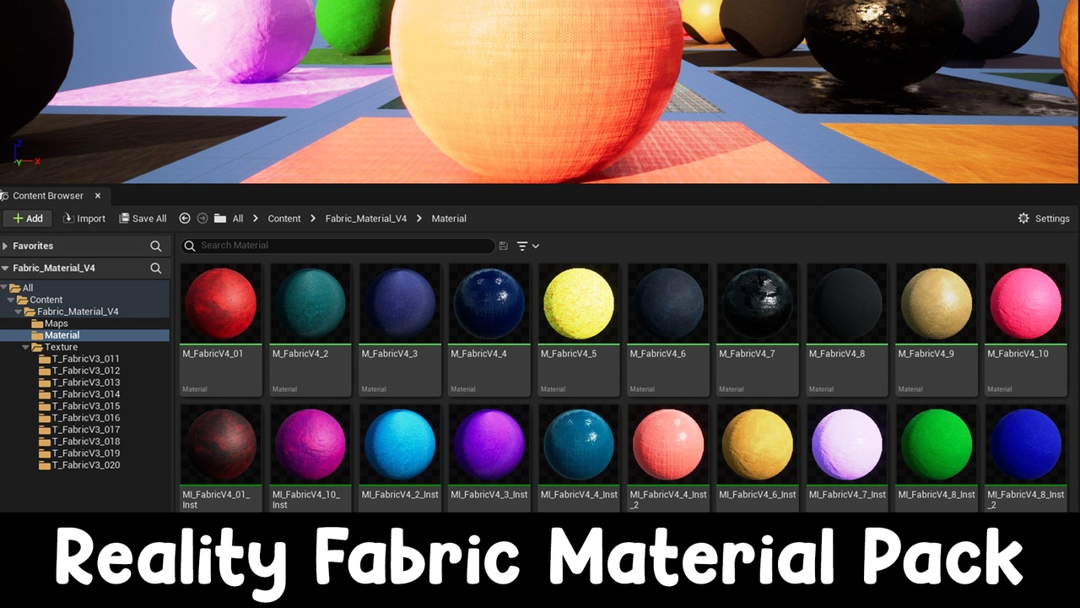This screenshot has height=608, width=1080.
Task: Click the back navigation arrow
Action: pyautogui.click(x=185, y=218)
